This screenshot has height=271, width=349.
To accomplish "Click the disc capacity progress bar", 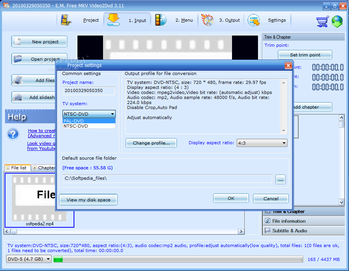I will pos(178,259).
